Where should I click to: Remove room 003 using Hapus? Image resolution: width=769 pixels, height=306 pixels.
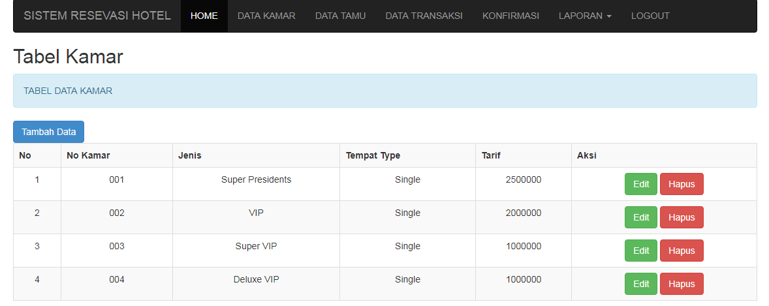click(x=682, y=251)
